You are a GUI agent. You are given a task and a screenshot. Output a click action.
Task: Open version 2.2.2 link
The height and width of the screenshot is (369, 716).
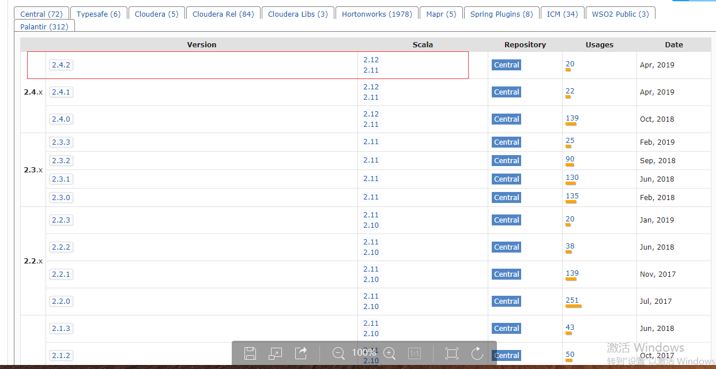(61, 247)
